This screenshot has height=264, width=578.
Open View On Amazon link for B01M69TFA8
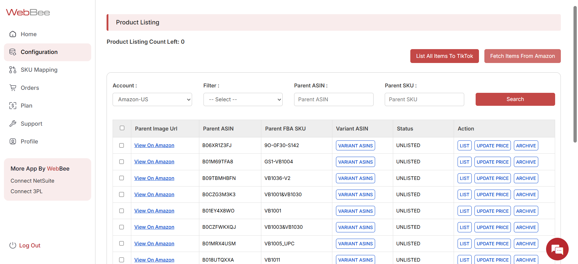pos(154,162)
